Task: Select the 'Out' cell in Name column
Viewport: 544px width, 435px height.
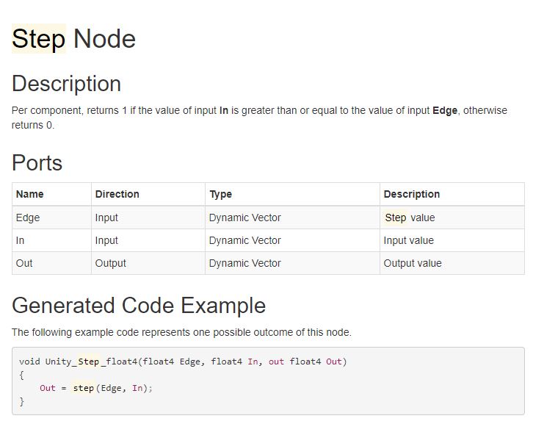Action: [x=24, y=263]
